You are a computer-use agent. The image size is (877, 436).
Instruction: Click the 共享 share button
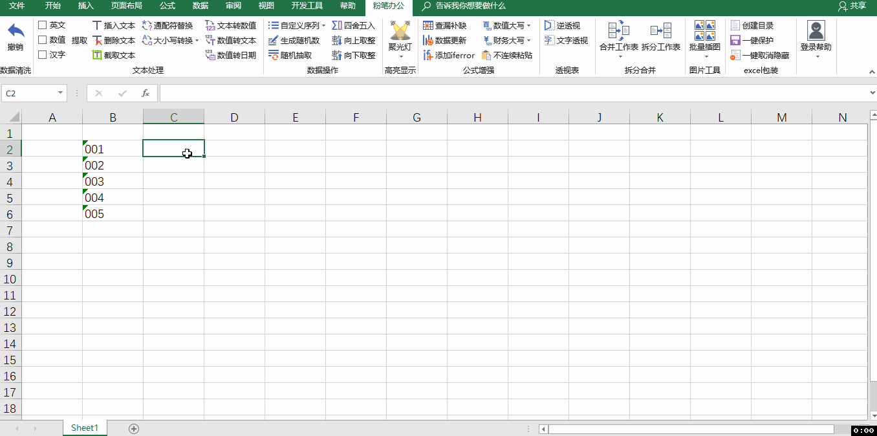point(852,6)
